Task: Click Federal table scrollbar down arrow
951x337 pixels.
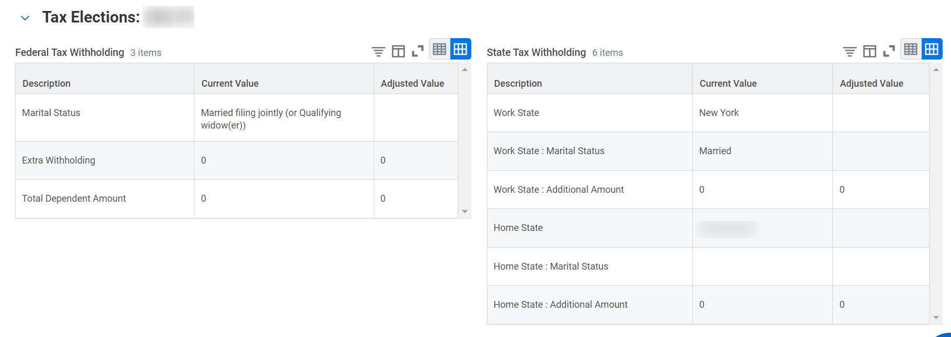Action: [465, 212]
